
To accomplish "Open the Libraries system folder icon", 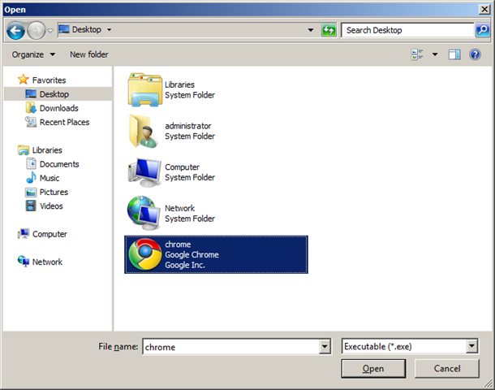I will 144,89.
